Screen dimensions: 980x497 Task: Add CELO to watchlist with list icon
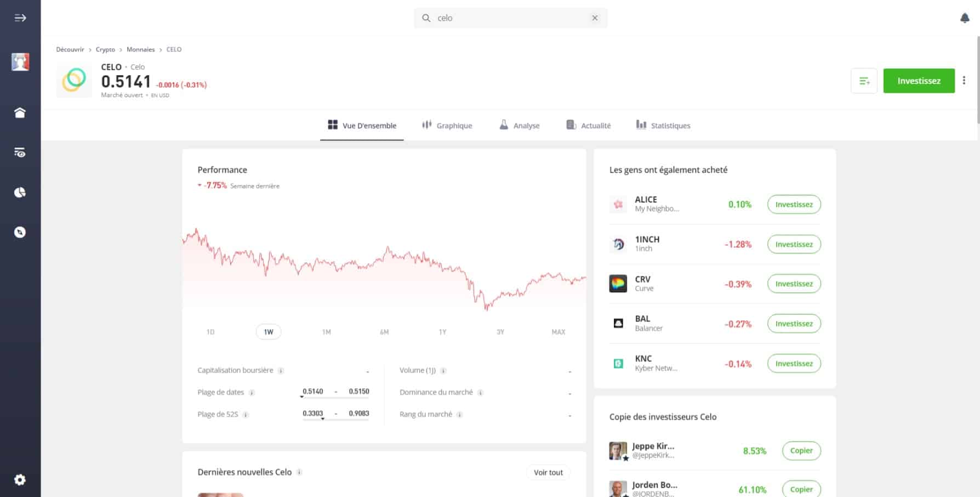click(x=864, y=81)
